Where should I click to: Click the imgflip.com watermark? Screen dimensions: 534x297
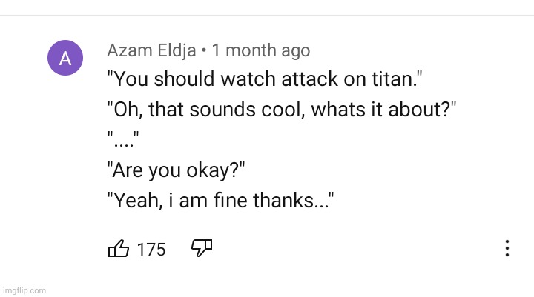(24, 290)
